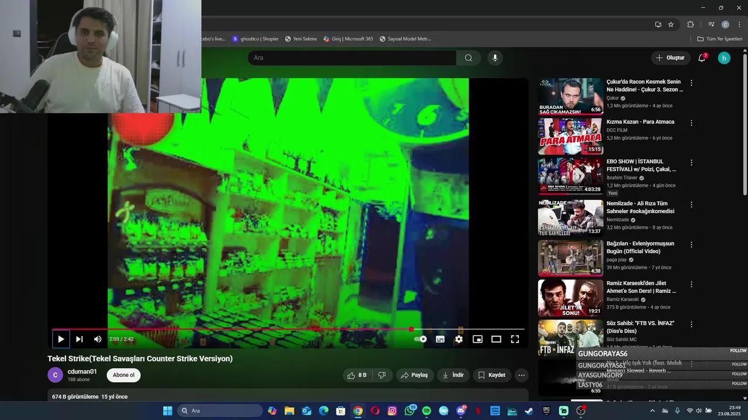
Task: Open Söz Sahibi FTB VS. İNFAZ video
Action: tap(640, 327)
